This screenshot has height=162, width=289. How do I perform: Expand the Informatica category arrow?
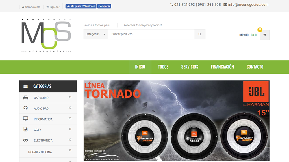(x=70, y=118)
